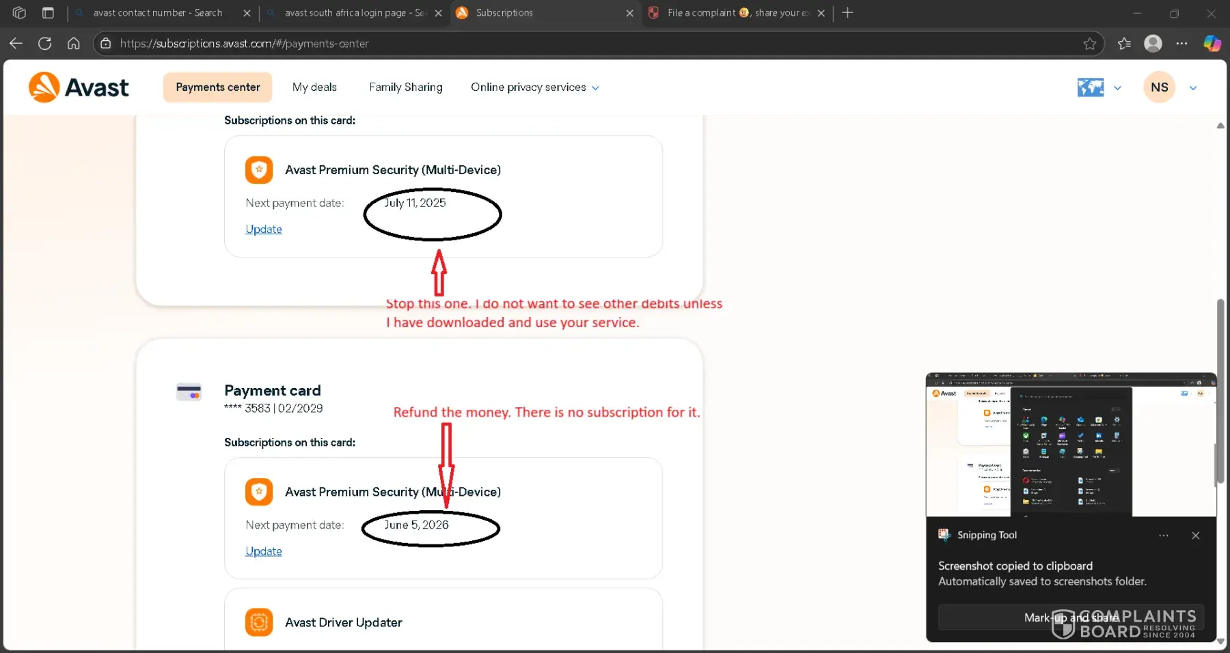Click the page vertical scrollbar thumb
The height and width of the screenshot is (653, 1230).
[x=1220, y=393]
